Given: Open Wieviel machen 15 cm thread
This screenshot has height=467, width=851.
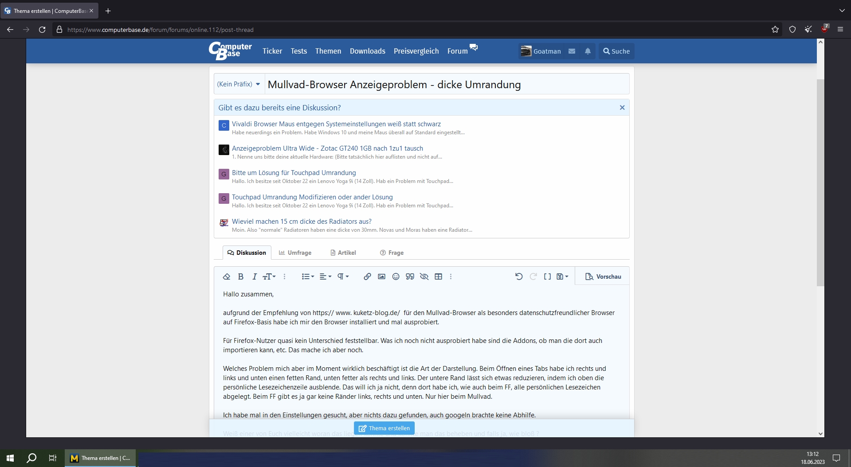Looking at the screenshot, I should click(302, 222).
